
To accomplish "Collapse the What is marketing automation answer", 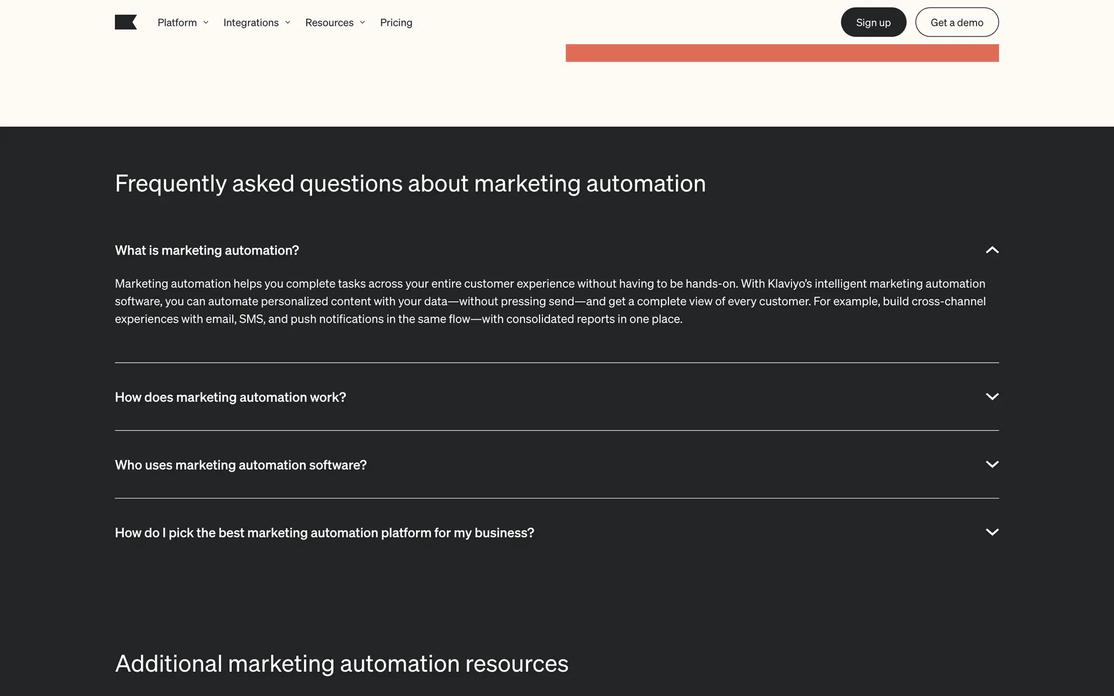I will (207, 251).
